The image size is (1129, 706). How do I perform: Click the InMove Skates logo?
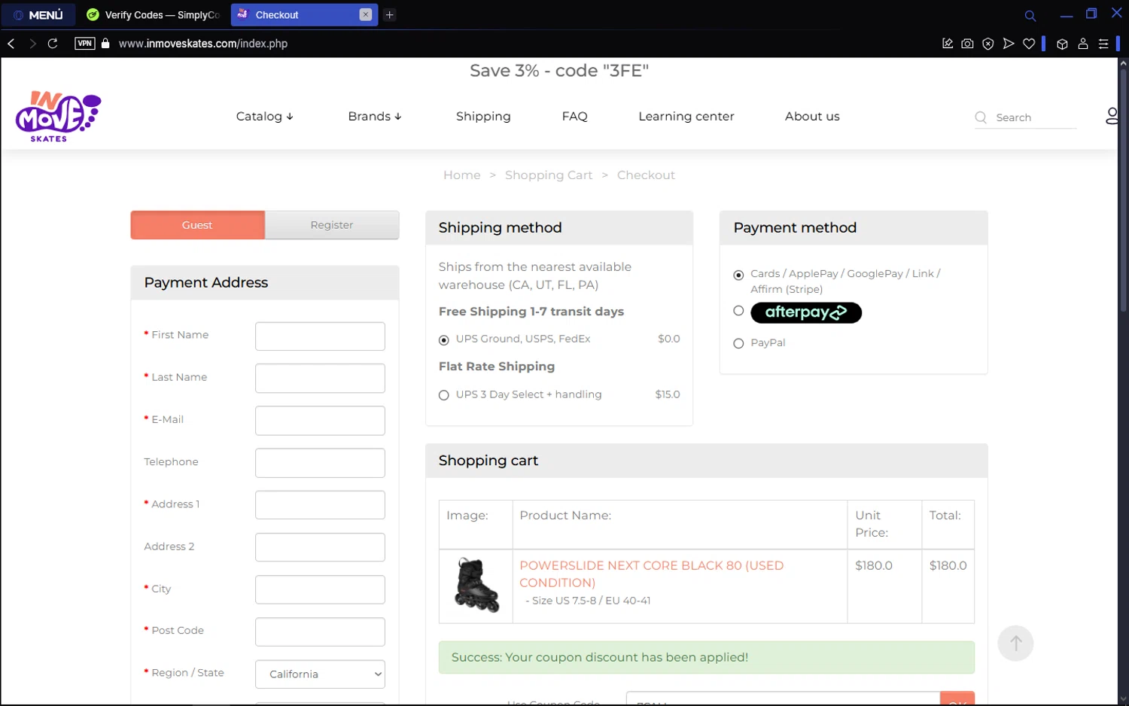(58, 117)
